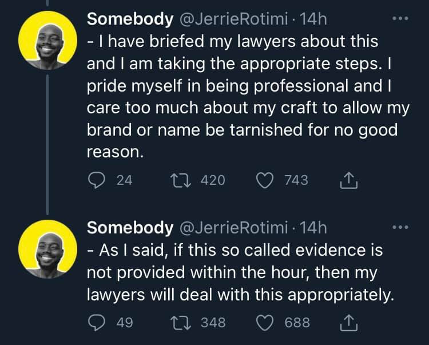Click the 14h timestamp on second tweet
Image resolution: width=429 pixels, height=345 pixels.
[x=313, y=228]
